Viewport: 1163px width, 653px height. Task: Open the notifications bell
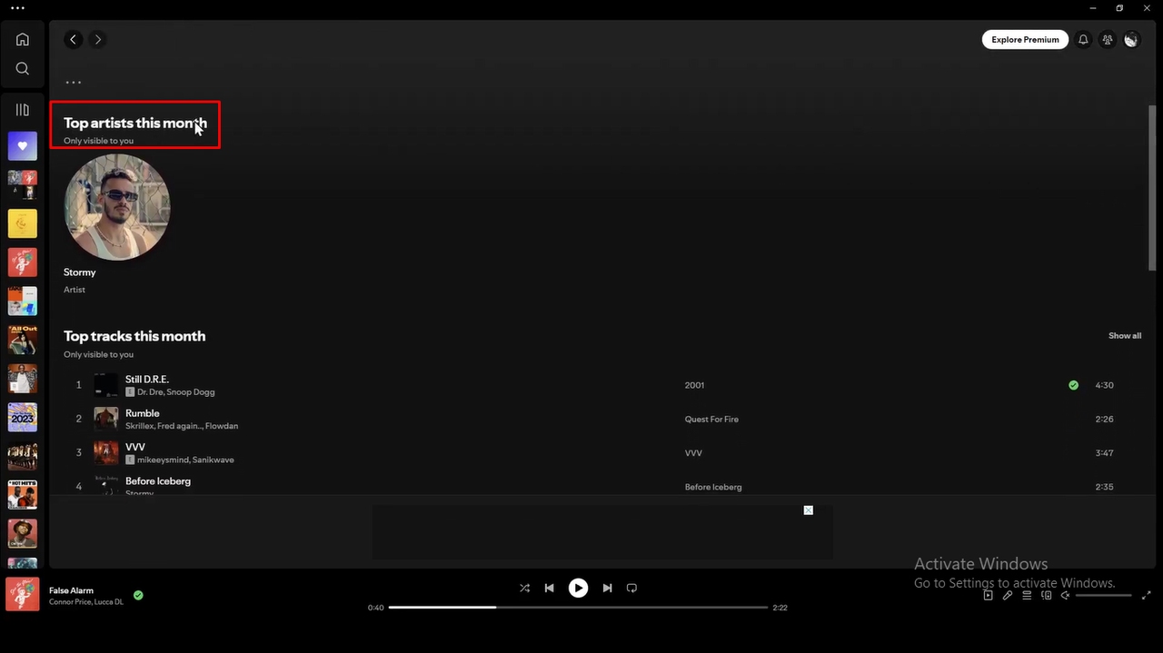(x=1082, y=39)
